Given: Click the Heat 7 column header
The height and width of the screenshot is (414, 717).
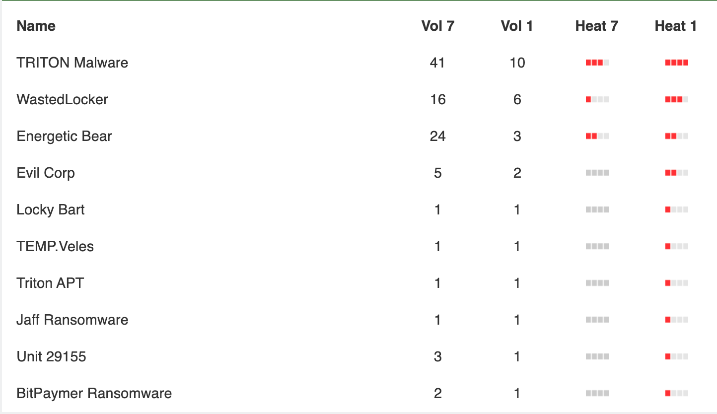Looking at the screenshot, I should tap(597, 26).
